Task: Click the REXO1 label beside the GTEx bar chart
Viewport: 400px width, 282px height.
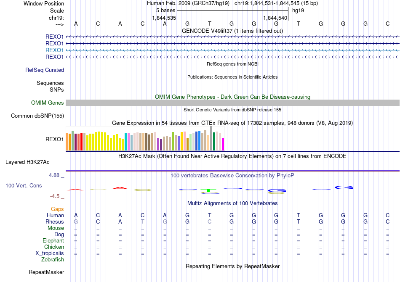Action: pyautogui.click(x=54, y=139)
